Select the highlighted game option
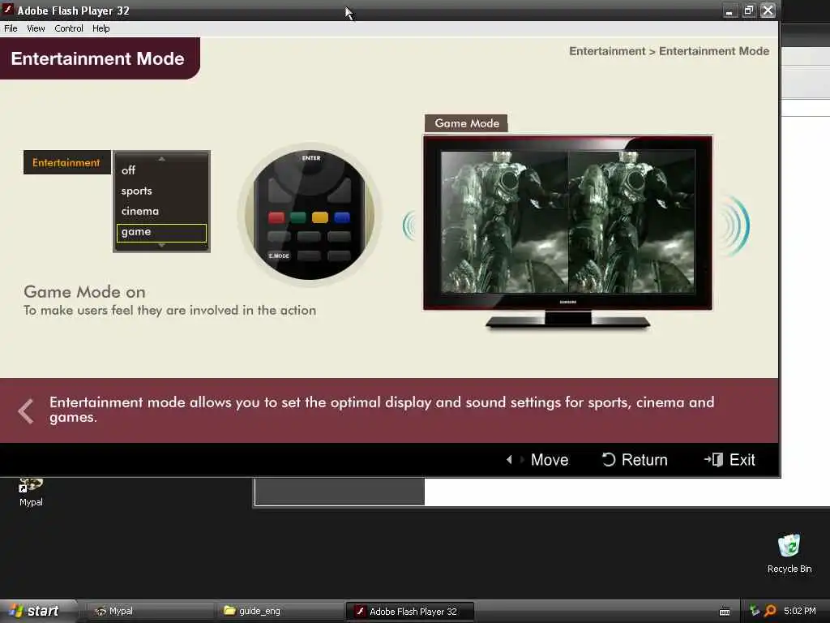The width and height of the screenshot is (830, 623). pos(161,233)
